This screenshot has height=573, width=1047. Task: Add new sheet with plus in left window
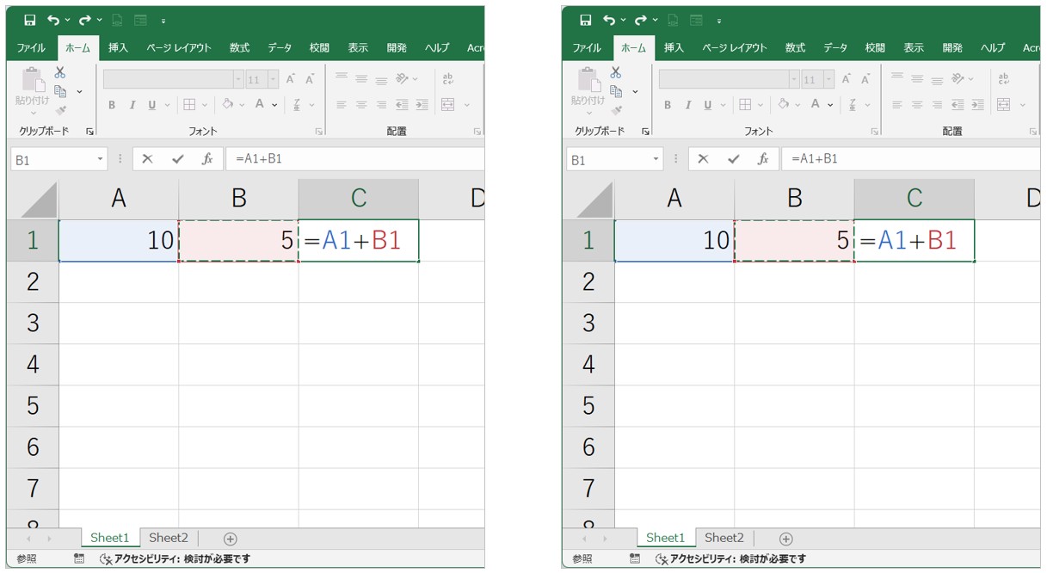click(230, 539)
